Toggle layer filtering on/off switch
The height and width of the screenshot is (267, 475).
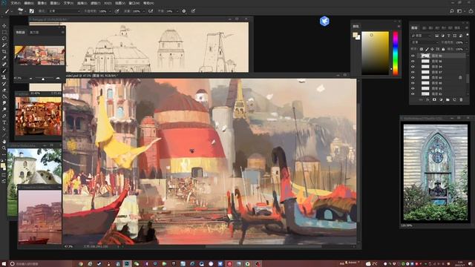(x=468, y=36)
